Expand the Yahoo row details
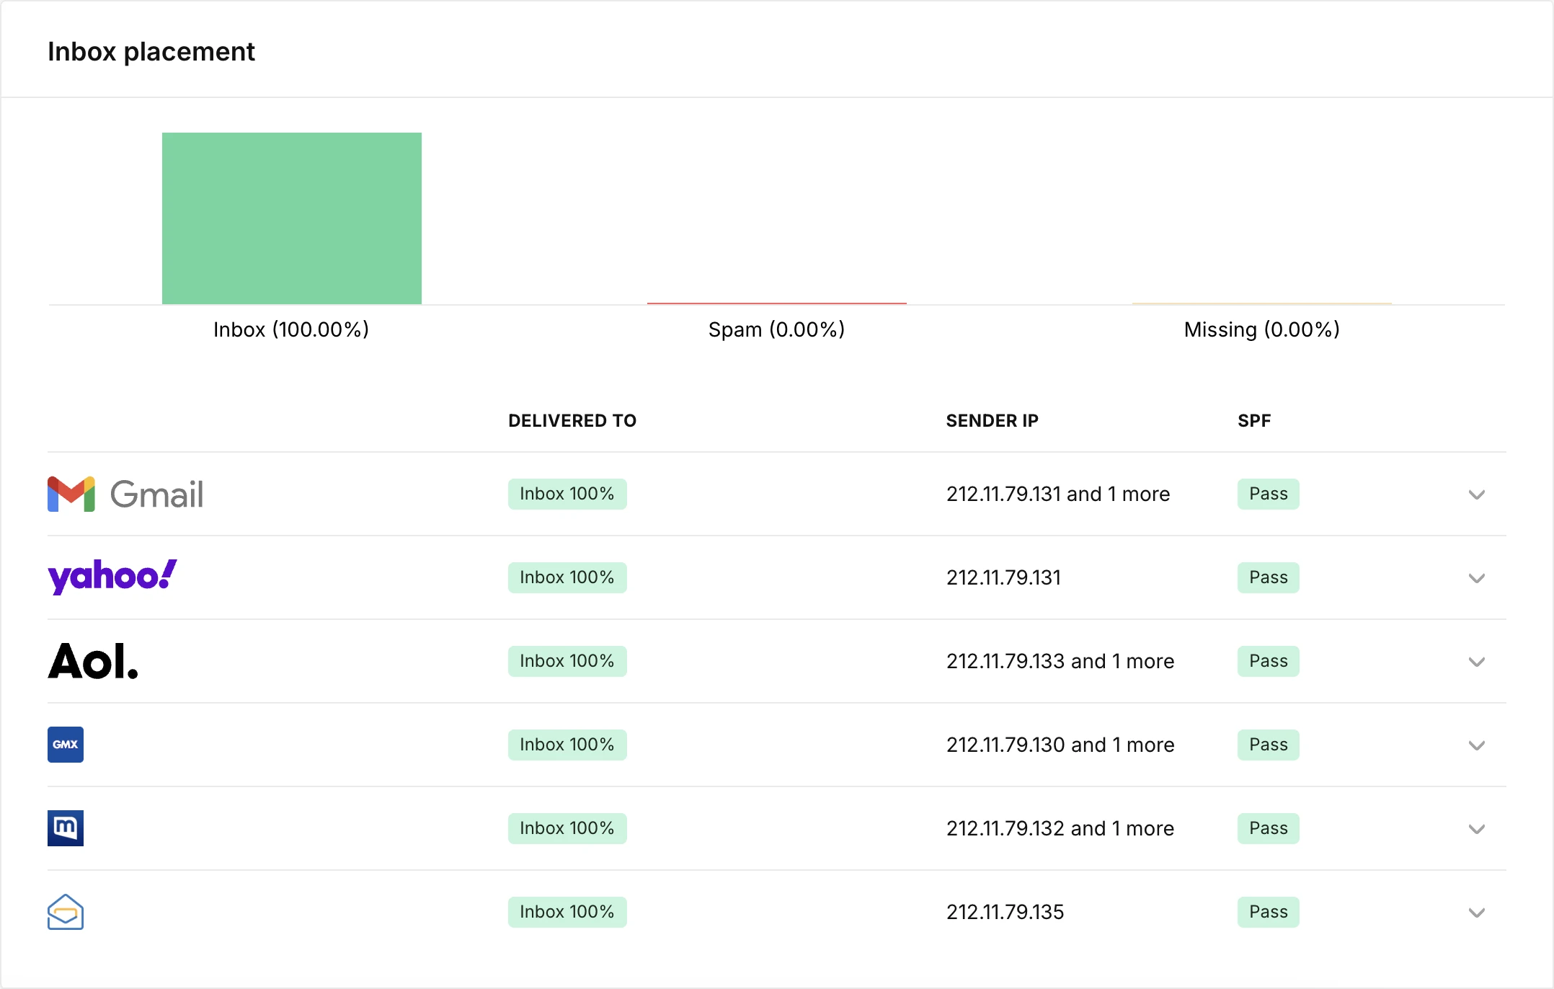The height and width of the screenshot is (989, 1554). tap(1476, 578)
